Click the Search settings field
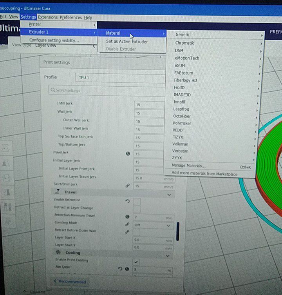This screenshot has height=295, width=282. coord(107,91)
